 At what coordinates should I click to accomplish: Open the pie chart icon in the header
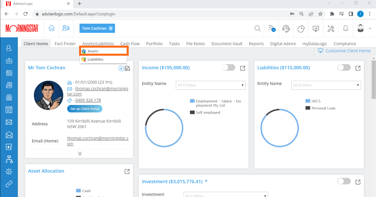(x=301, y=29)
